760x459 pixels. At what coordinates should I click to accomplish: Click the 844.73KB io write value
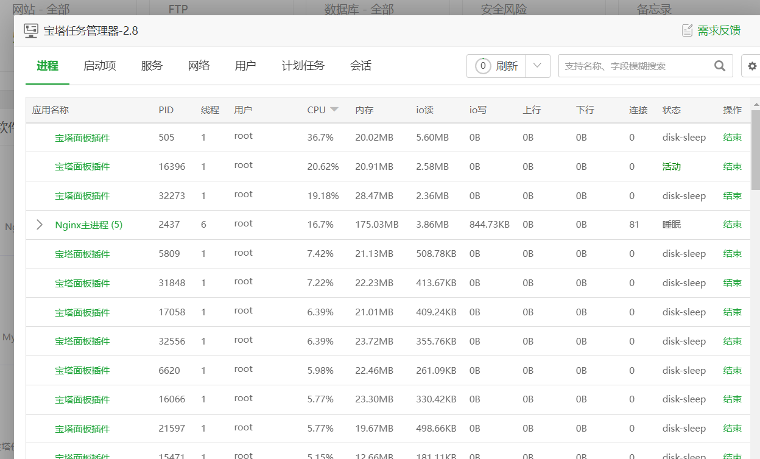pyautogui.click(x=490, y=225)
